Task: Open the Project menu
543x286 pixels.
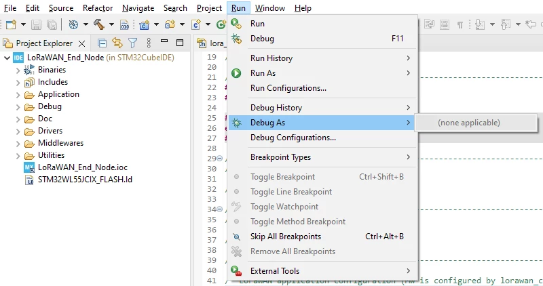Action: pyautogui.click(x=209, y=8)
